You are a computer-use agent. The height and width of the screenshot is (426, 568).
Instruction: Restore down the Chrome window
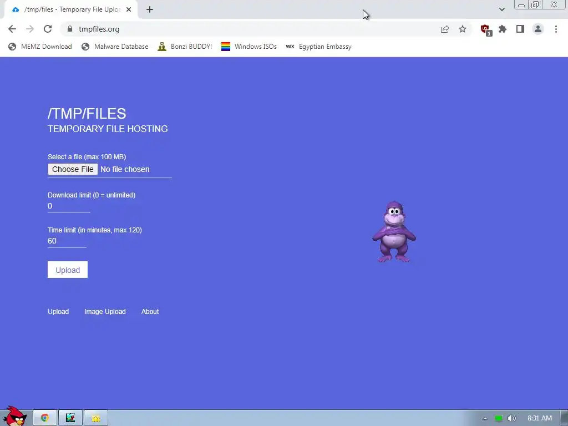(535, 5)
